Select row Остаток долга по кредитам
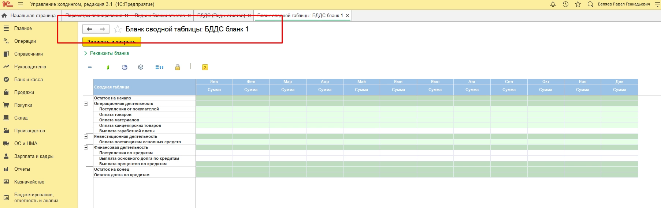The height and width of the screenshot is (208, 661). point(144,175)
